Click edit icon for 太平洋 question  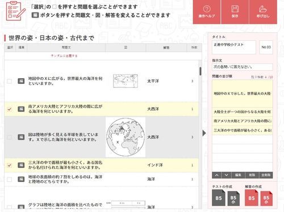tap(21, 81)
